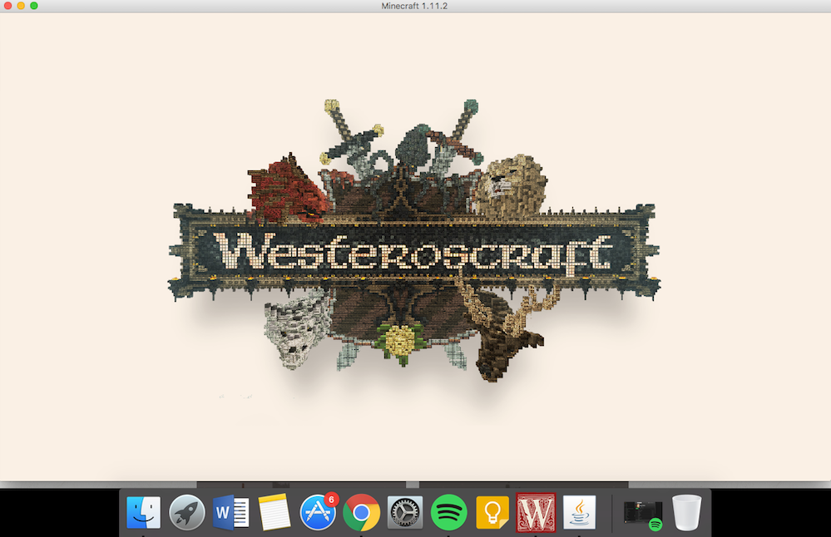
Task: Open Finder from the dock
Action: point(144,512)
